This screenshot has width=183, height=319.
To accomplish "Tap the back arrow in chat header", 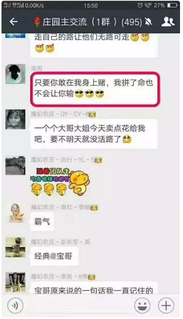I will tap(14, 22).
